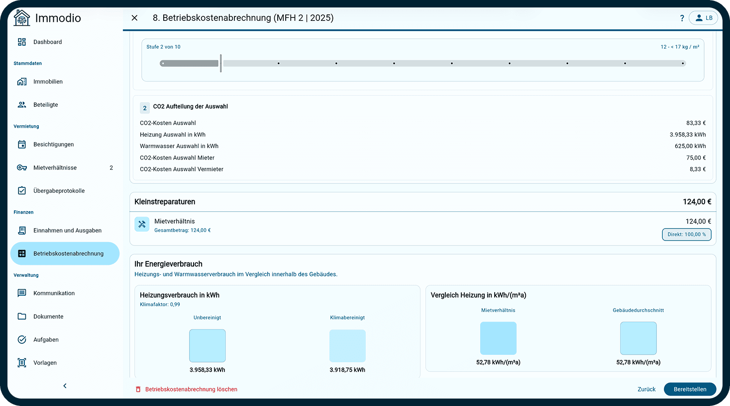Go to Immobilien in the sidebar
The height and width of the screenshot is (406, 730).
[65, 81]
